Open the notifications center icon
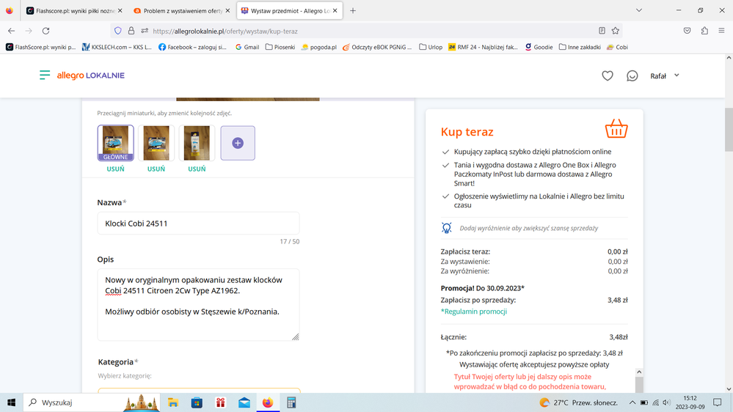Image resolution: width=733 pixels, height=412 pixels. [x=717, y=402]
